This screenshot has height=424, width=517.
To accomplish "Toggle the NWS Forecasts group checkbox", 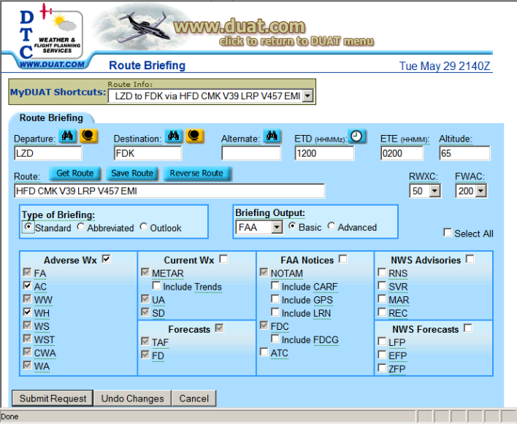I will pyautogui.click(x=467, y=328).
